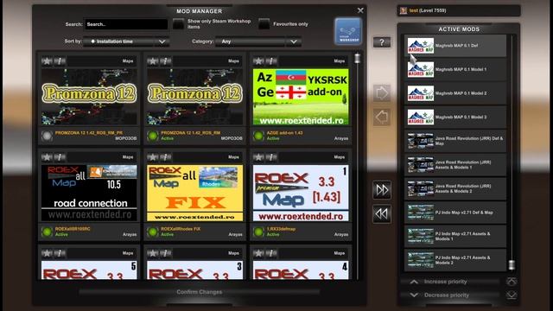Toggle active status of 1.RX33defmap mod
This screenshot has height=311, width=553.
[258, 232]
